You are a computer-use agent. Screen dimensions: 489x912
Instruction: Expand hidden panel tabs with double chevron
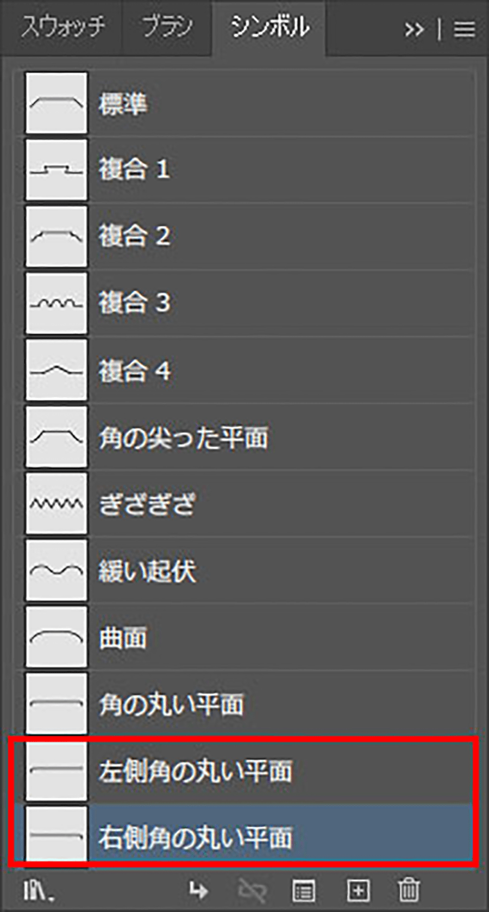[414, 29]
